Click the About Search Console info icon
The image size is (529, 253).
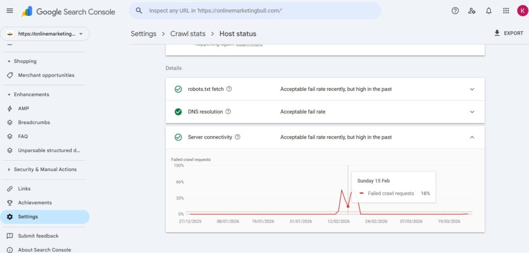pyautogui.click(x=10, y=250)
